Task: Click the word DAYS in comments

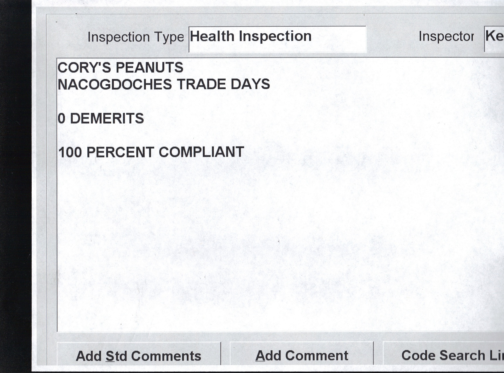Action: (250, 84)
